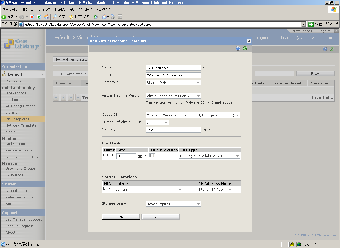Click the browser address bar URL
The width and height of the screenshot is (340, 248).
tap(161, 24)
